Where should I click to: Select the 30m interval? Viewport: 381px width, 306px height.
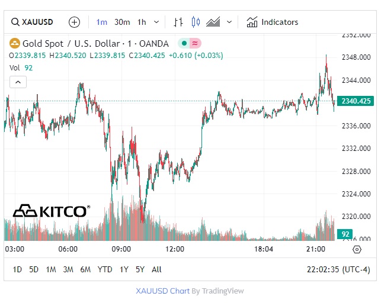coord(122,22)
